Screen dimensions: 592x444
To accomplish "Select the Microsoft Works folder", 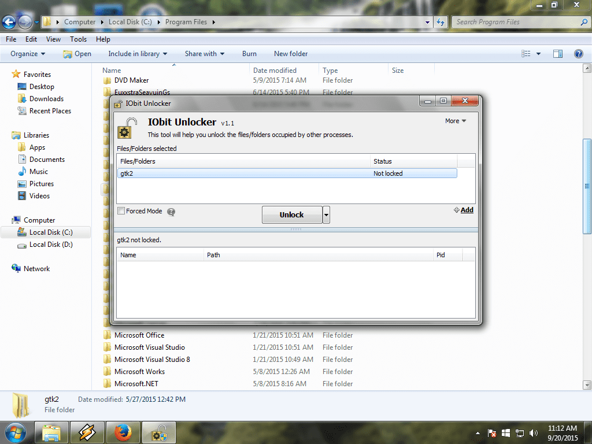I will point(139,372).
